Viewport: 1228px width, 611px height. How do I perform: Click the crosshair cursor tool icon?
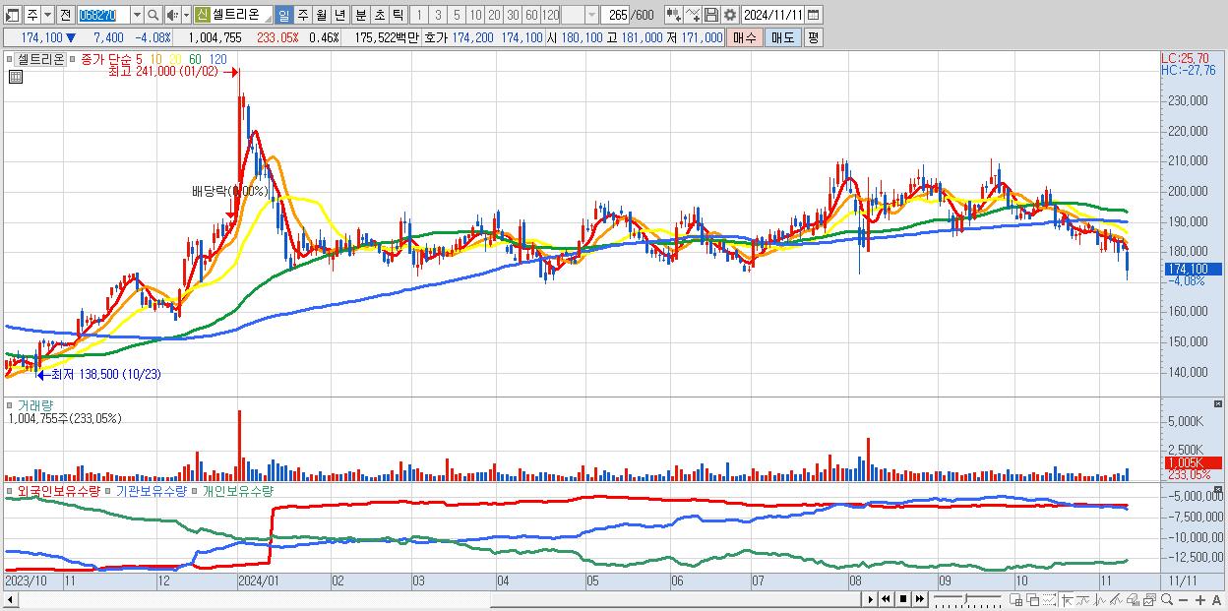(x=1067, y=599)
